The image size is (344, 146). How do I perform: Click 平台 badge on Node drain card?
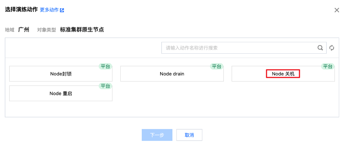(x=216, y=66)
